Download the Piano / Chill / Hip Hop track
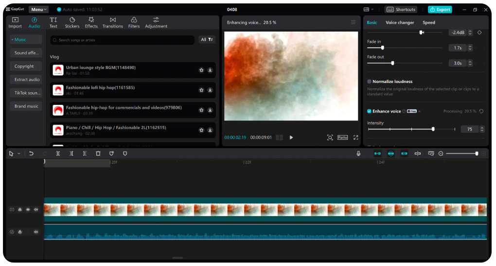The height and width of the screenshot is (266, 496). pos(210,130)
